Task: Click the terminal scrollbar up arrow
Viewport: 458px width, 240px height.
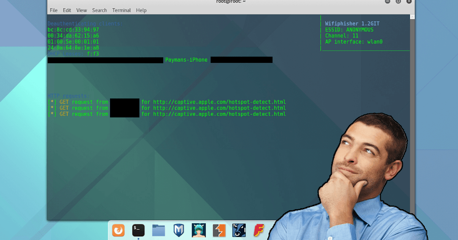Action: point(412,17)
